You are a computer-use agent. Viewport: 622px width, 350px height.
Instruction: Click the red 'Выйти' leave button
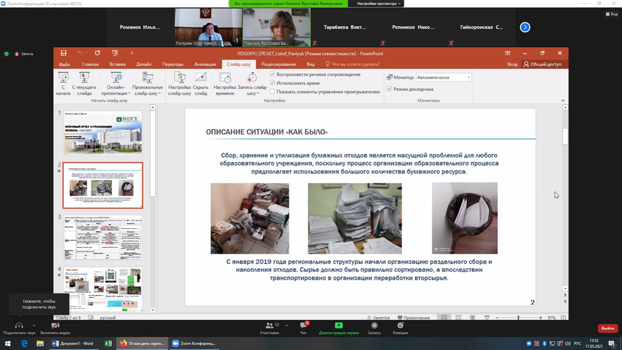607,328
